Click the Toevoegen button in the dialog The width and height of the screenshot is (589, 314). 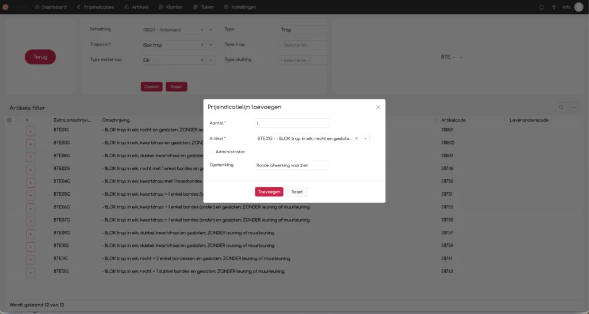269,192
